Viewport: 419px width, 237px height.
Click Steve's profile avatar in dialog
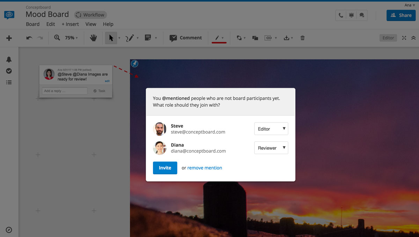[x=160, y=129]
